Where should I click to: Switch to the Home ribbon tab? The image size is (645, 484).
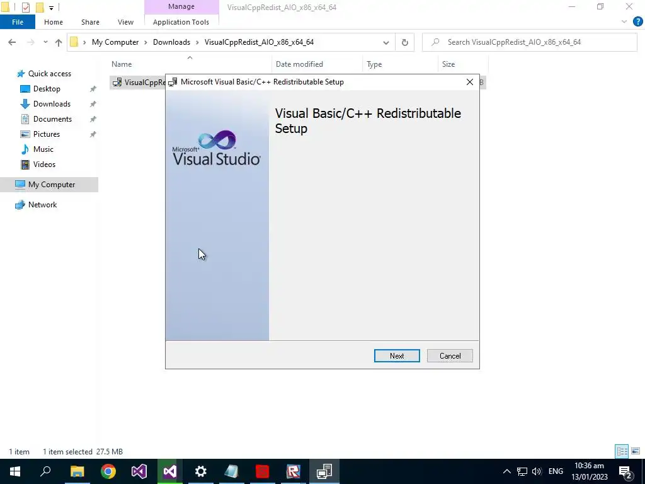coord(54,22)
